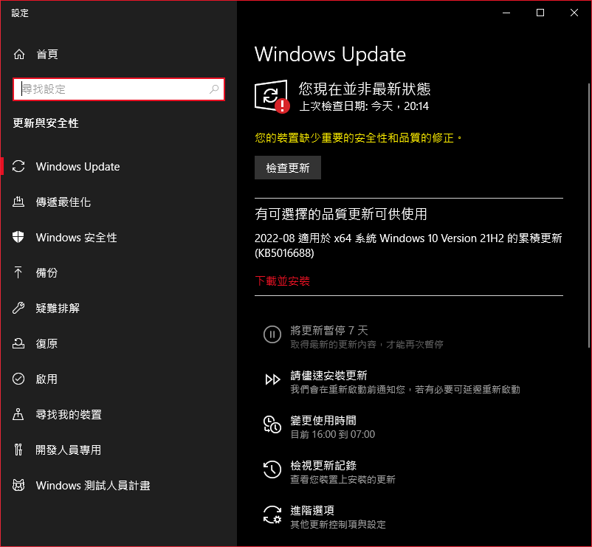Click the 有可選擇的品質更新可供使用 heading
Viewport: 592px width, 547px height.
(x=341, y=214)
